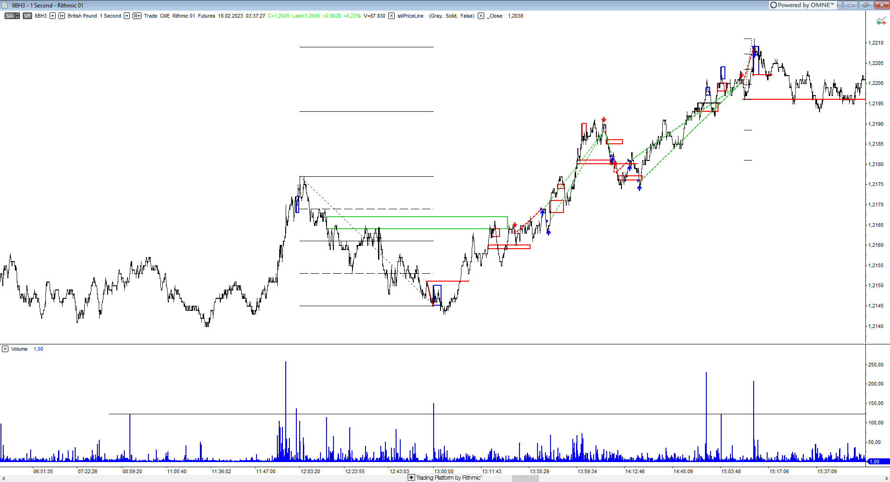Screen dimensions: 890x482
Task: Click the chart window icon in title bar
Action: [x=5, y=5]
